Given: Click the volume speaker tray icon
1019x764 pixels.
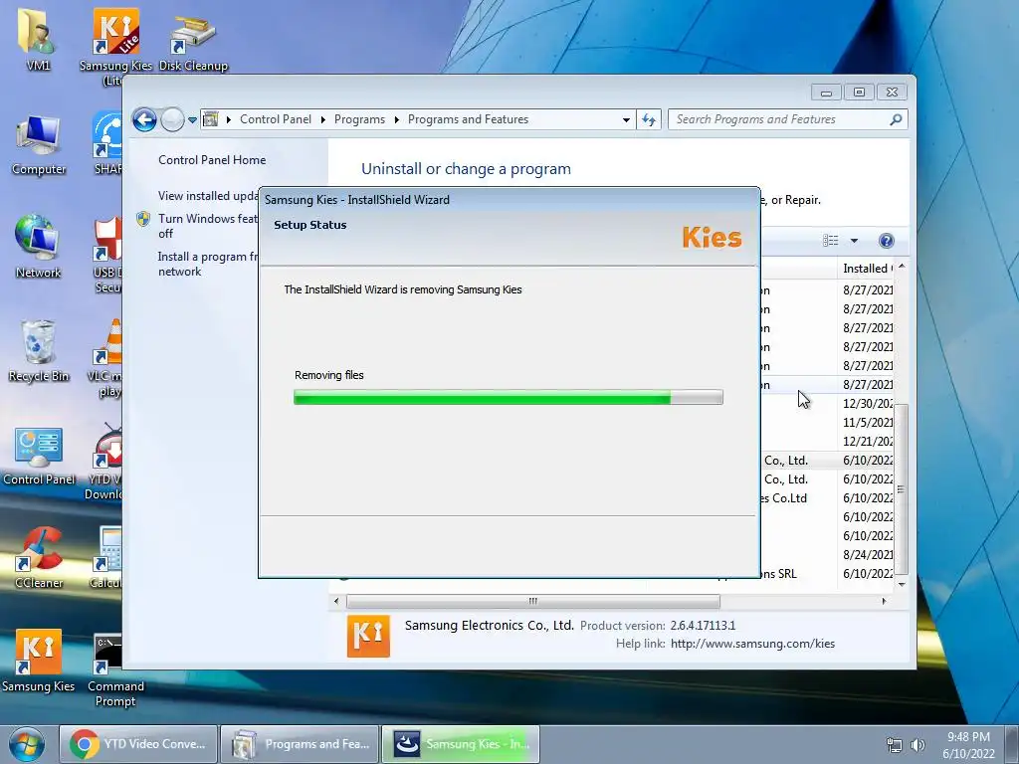Looking at the screenshot, I should (x=917, y=745).
